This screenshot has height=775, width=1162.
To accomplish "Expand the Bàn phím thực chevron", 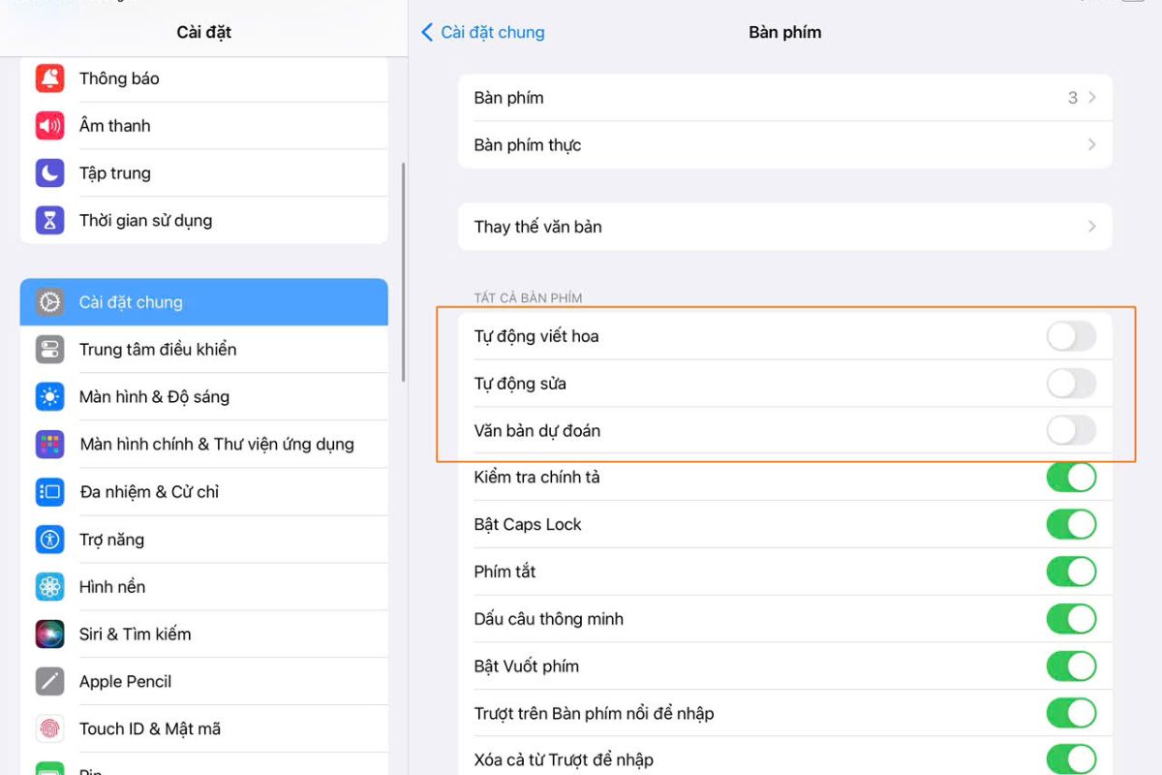I will point(1091,145).
